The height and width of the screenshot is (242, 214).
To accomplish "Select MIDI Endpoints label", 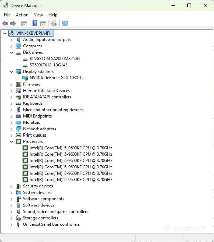I will [x=37, y=116].
